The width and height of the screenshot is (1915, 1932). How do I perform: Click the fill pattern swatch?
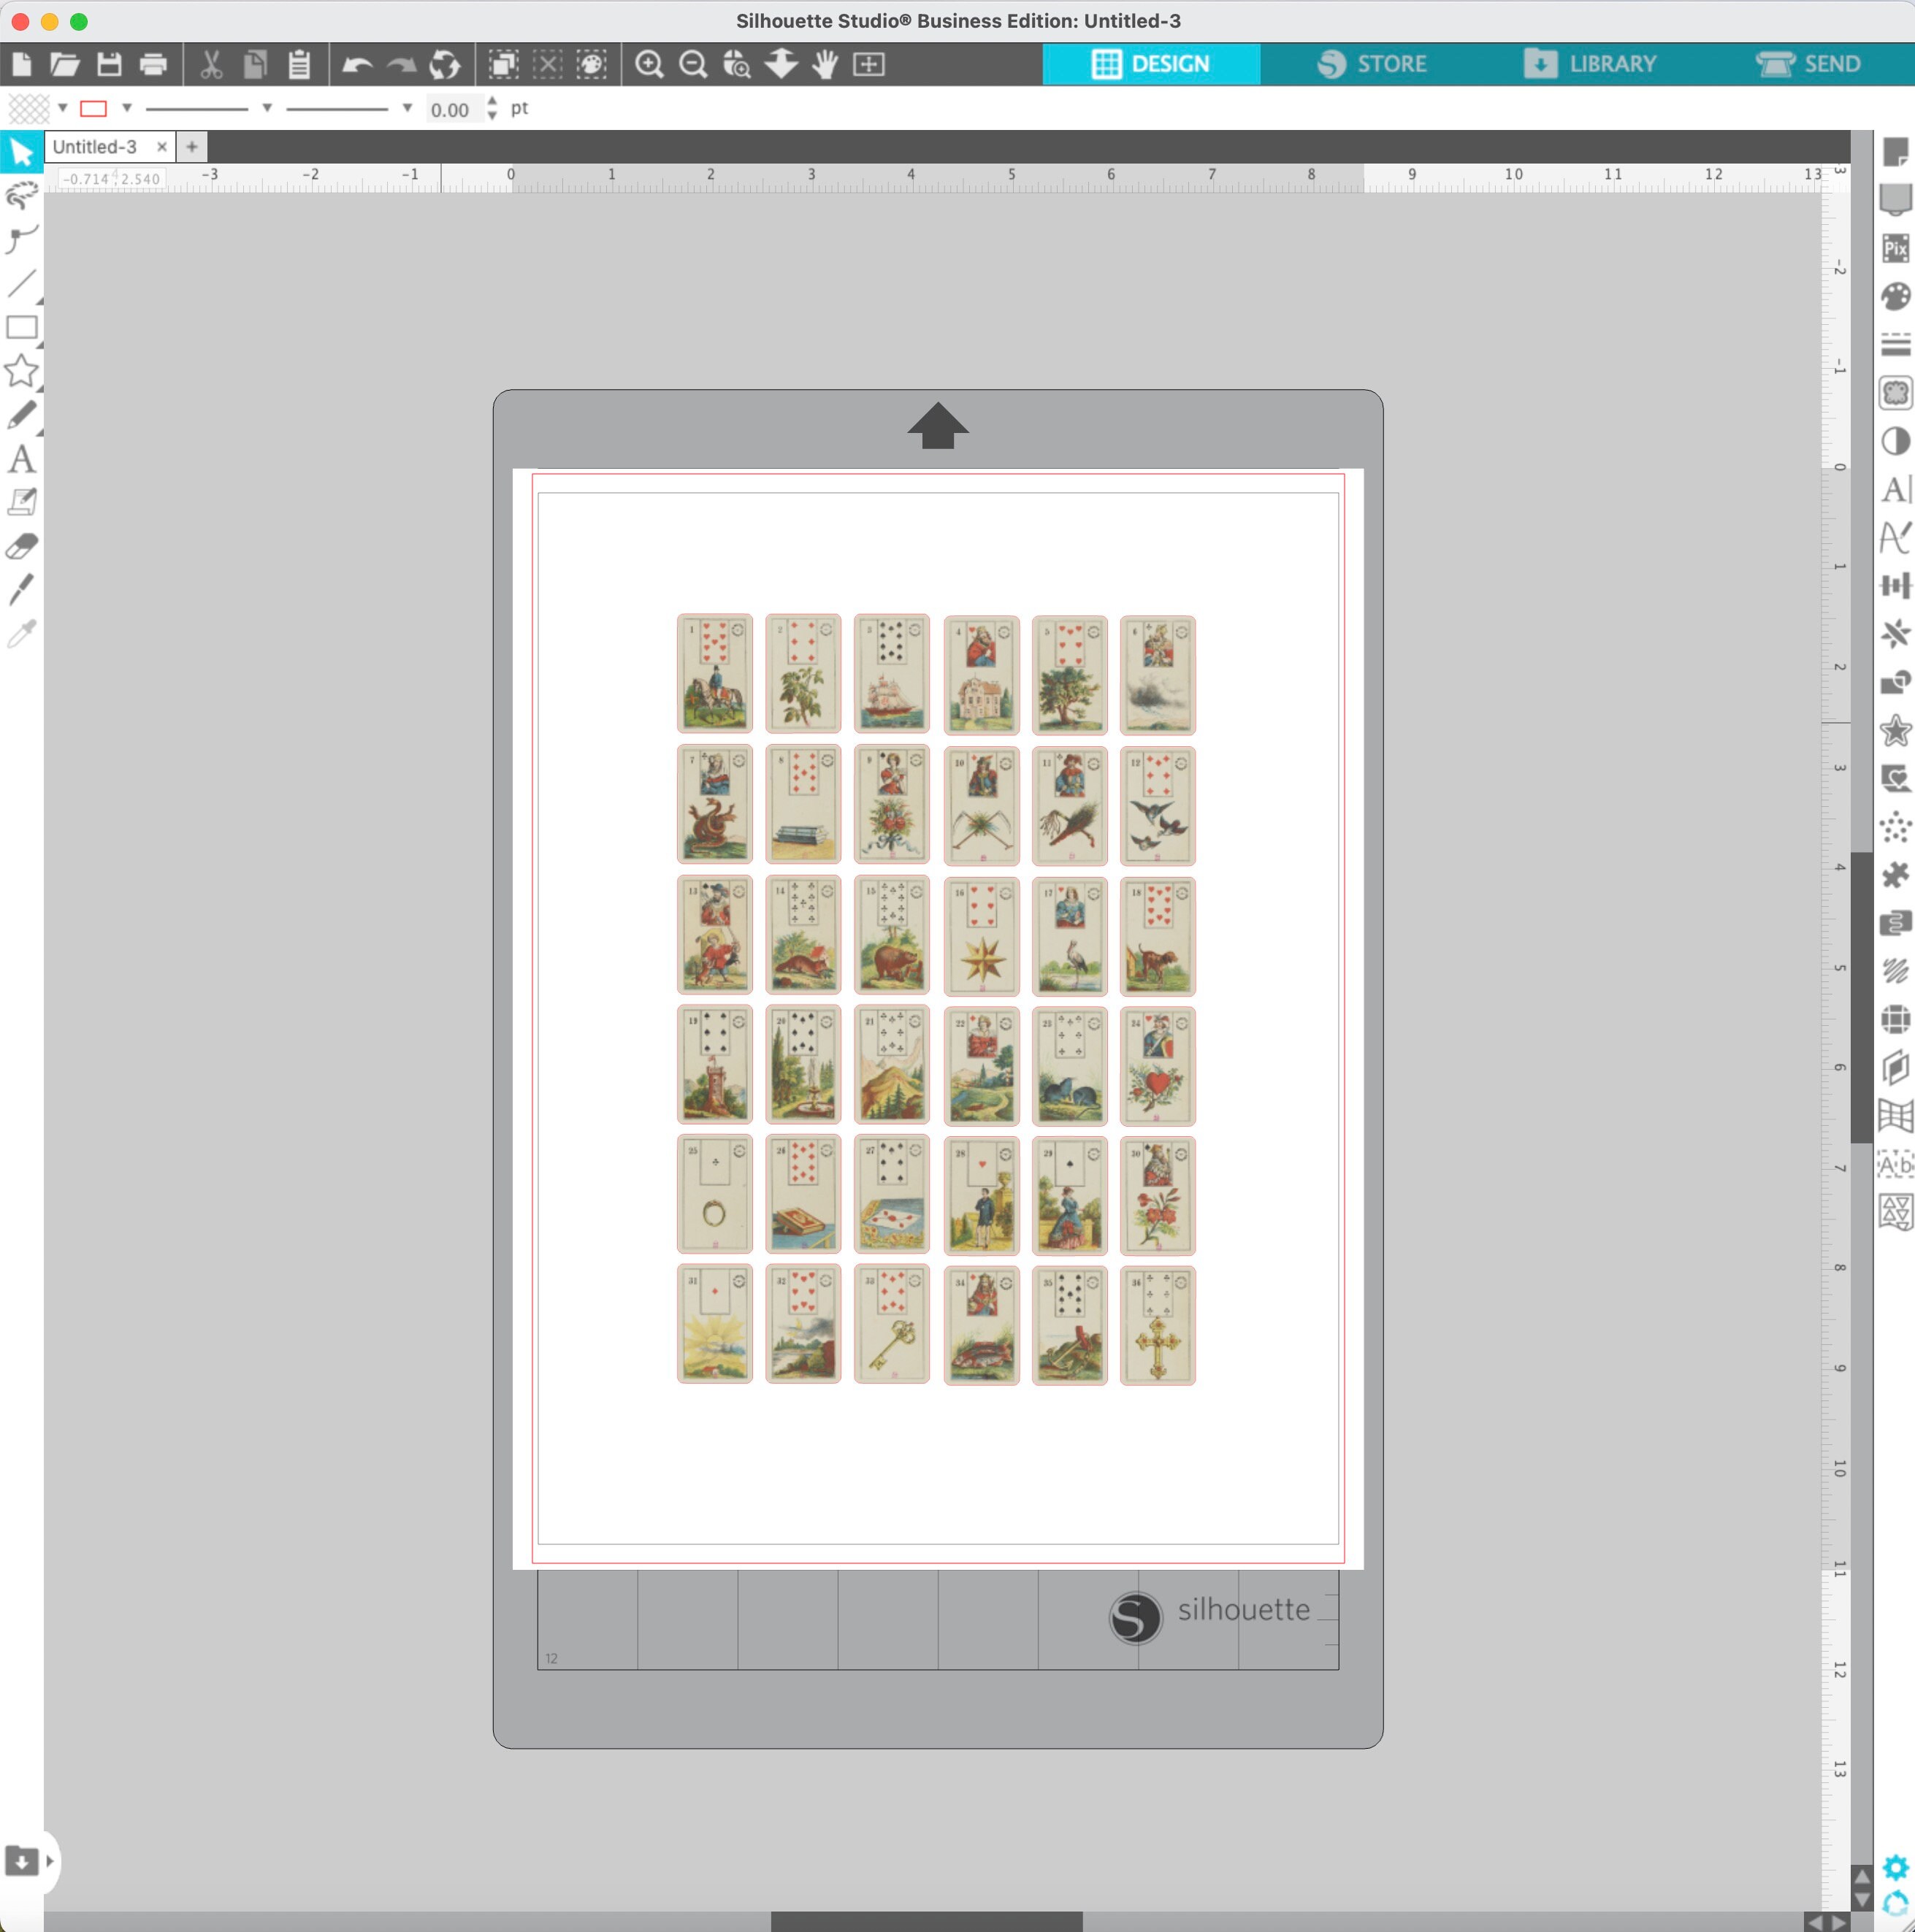pyautogui.click(x=28, y=108)
